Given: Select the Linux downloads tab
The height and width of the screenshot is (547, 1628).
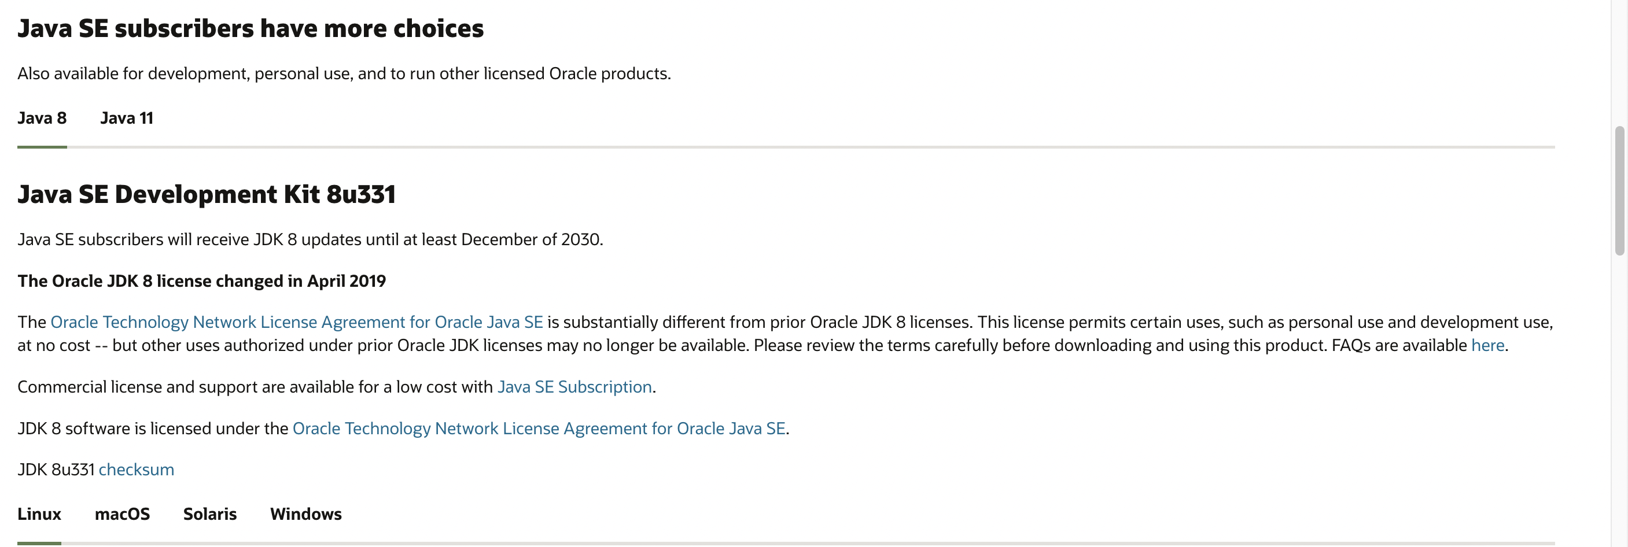Looking at the screenshot, I should click(39, 514).
